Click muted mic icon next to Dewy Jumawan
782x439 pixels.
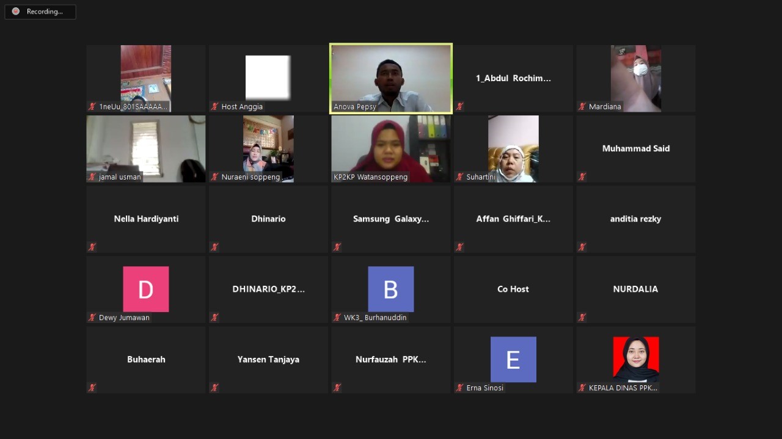(x=92, y=317)
